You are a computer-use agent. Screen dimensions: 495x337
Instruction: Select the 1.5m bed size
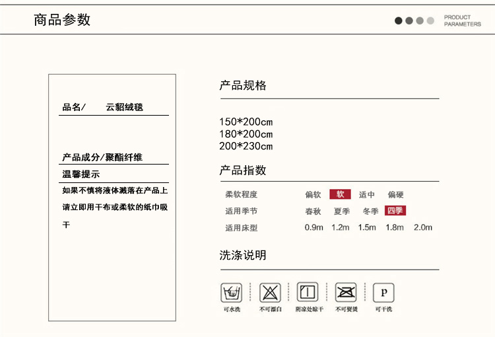pos(367,228)
